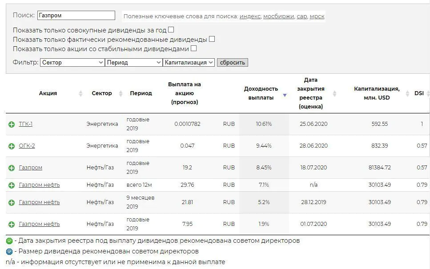The image size is (430, 269).
Task: Select the 7.1% yield cell
Action: [264, 185]
